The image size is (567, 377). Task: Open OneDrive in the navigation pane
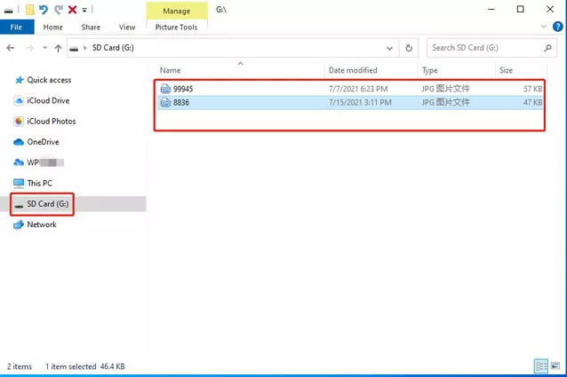(x=42, y=142)
